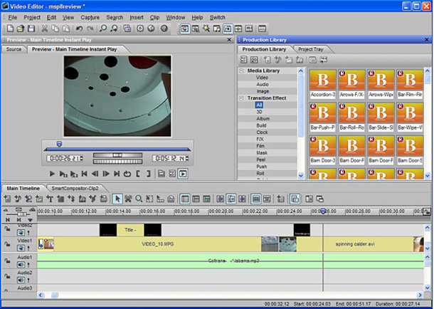Click the Insert title T icon

pyautogui.click(x=50, y=199)
